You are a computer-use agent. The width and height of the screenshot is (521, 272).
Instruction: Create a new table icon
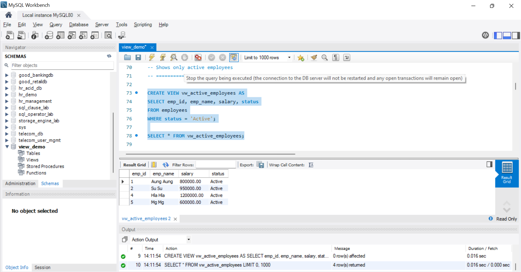[x=60, y=35]
